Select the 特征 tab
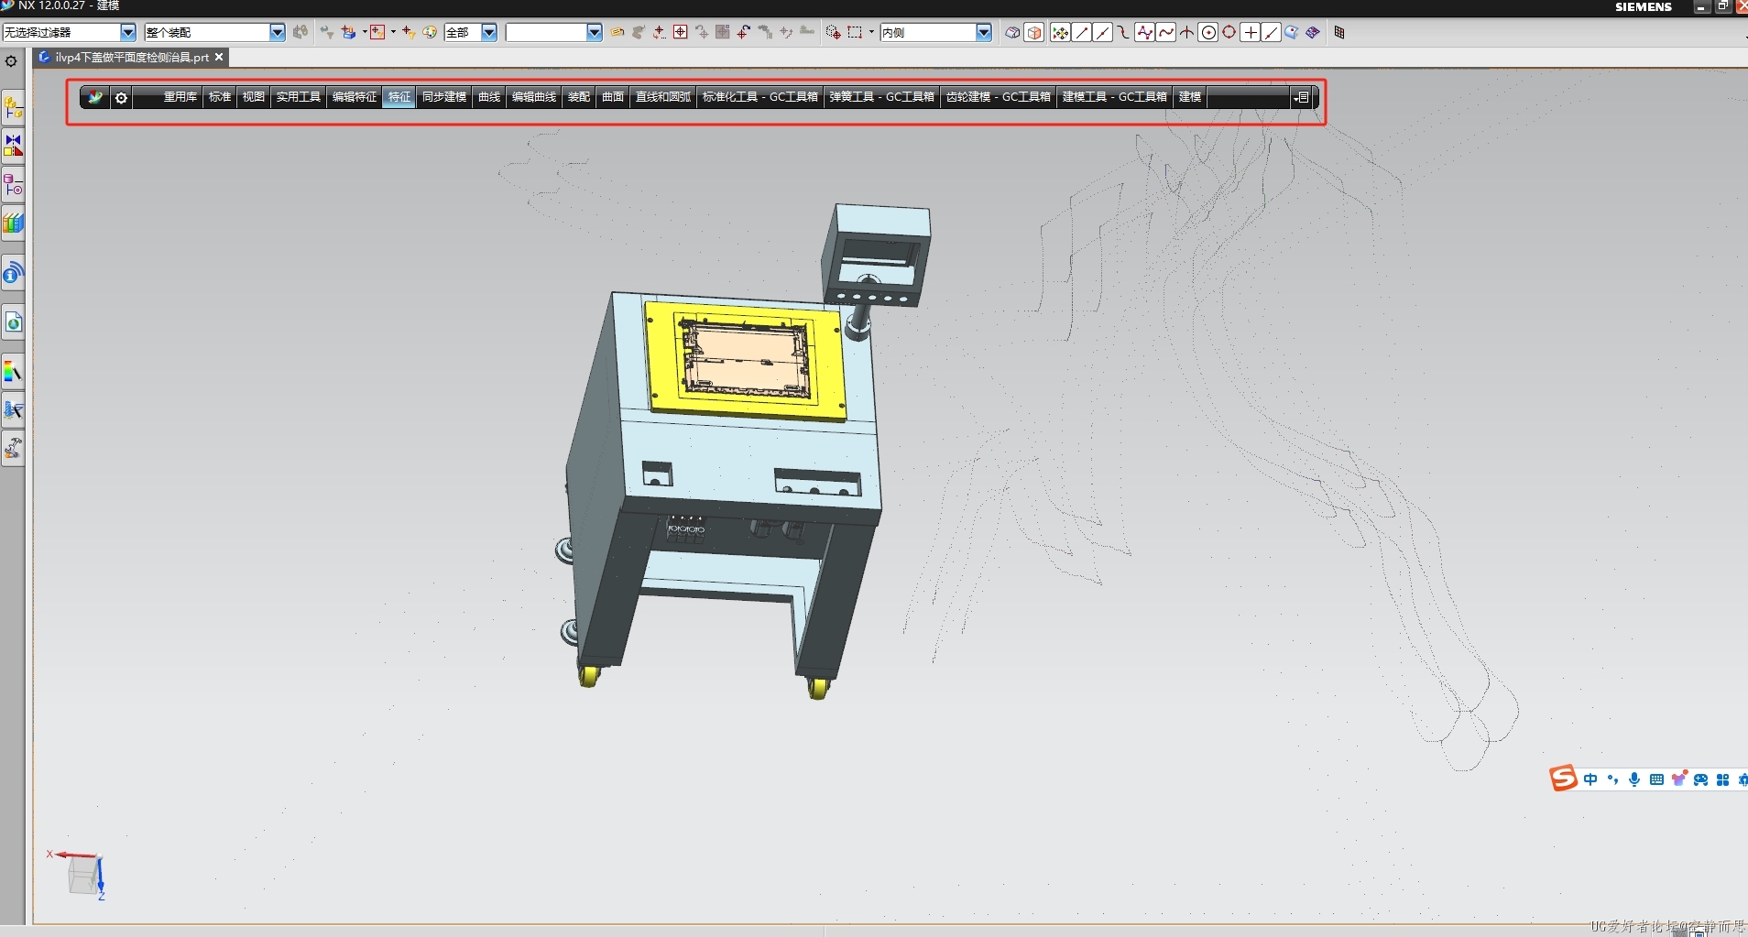 399,97
